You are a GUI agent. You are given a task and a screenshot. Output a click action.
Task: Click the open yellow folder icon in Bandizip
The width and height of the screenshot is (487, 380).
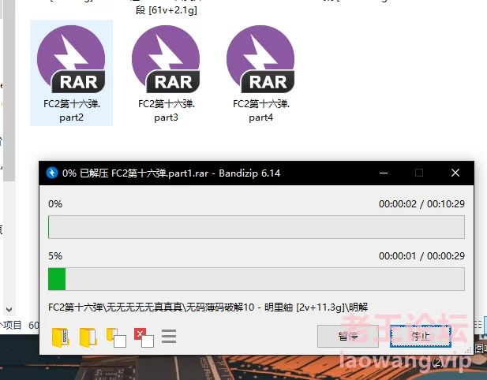pyautogui.click(x=88, y=337)
